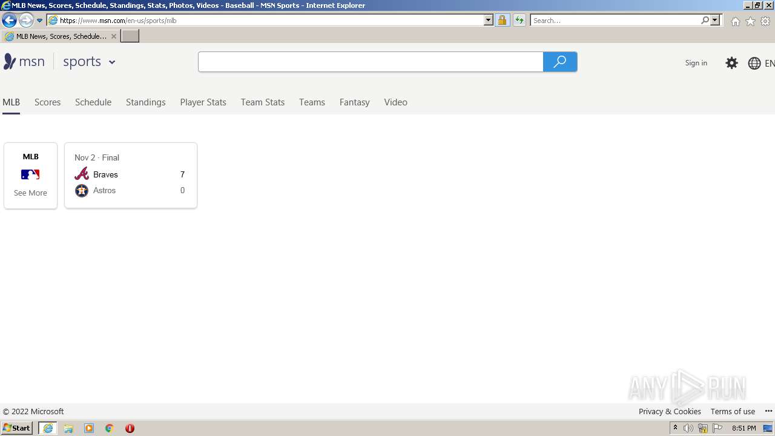Click the red Opera taskbar icon
The image size is (775, 436).
[130, 428]
